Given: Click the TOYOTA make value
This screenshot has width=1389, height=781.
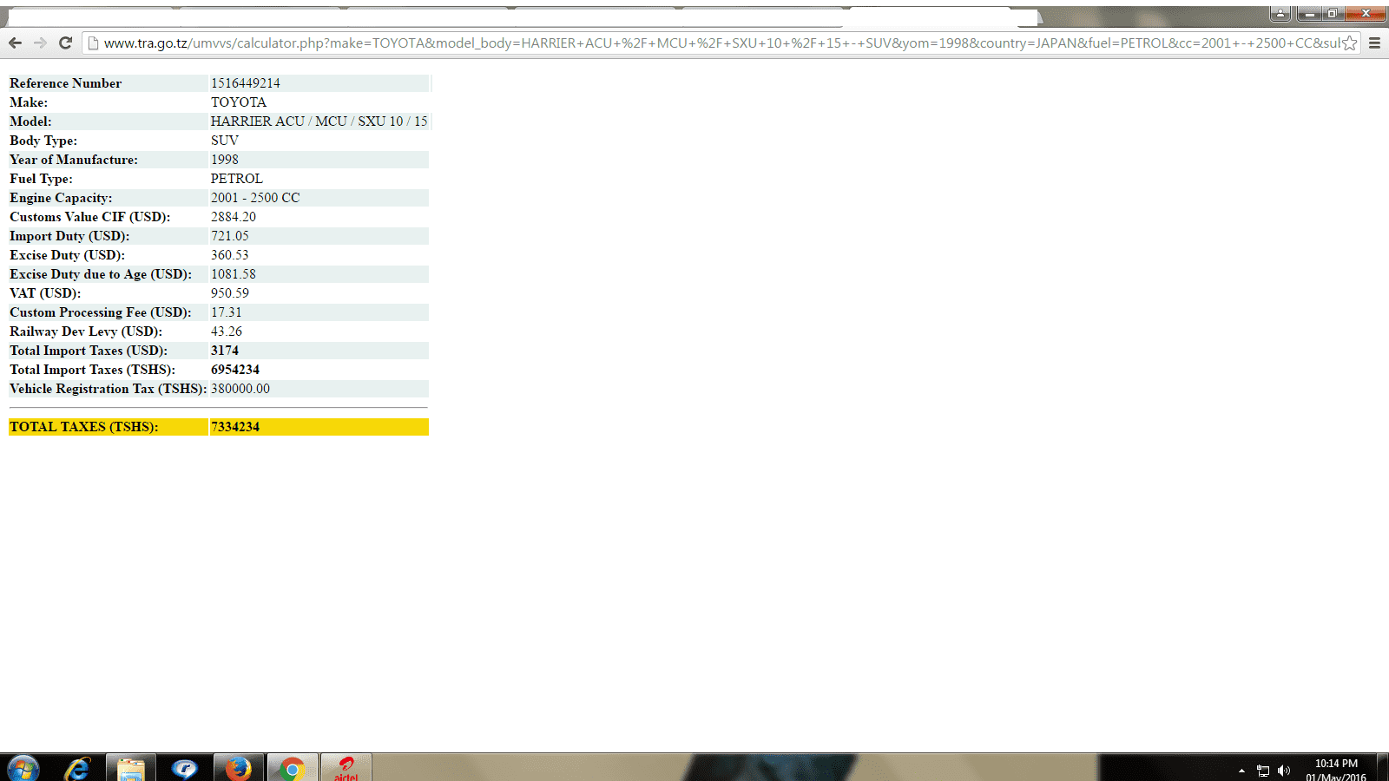Looking at the screenshot, I should [239, 102].
